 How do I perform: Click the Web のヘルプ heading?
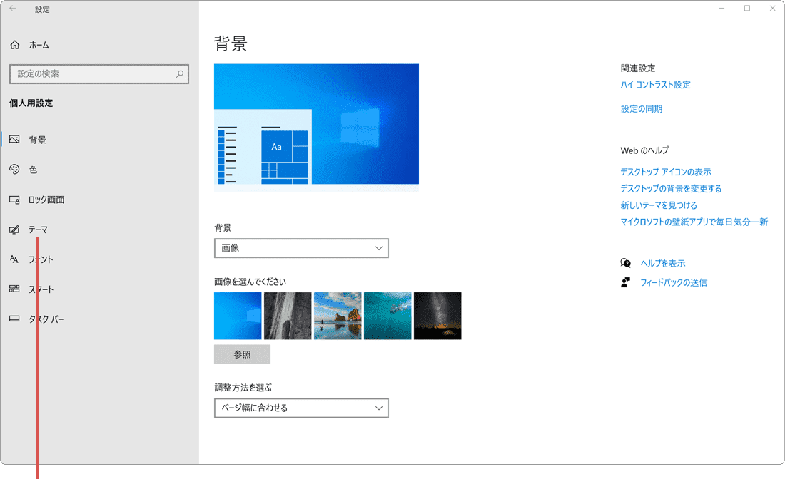[644, 150]
